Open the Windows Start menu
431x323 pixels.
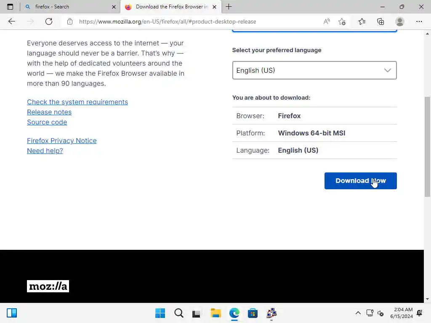pos(160,313)
